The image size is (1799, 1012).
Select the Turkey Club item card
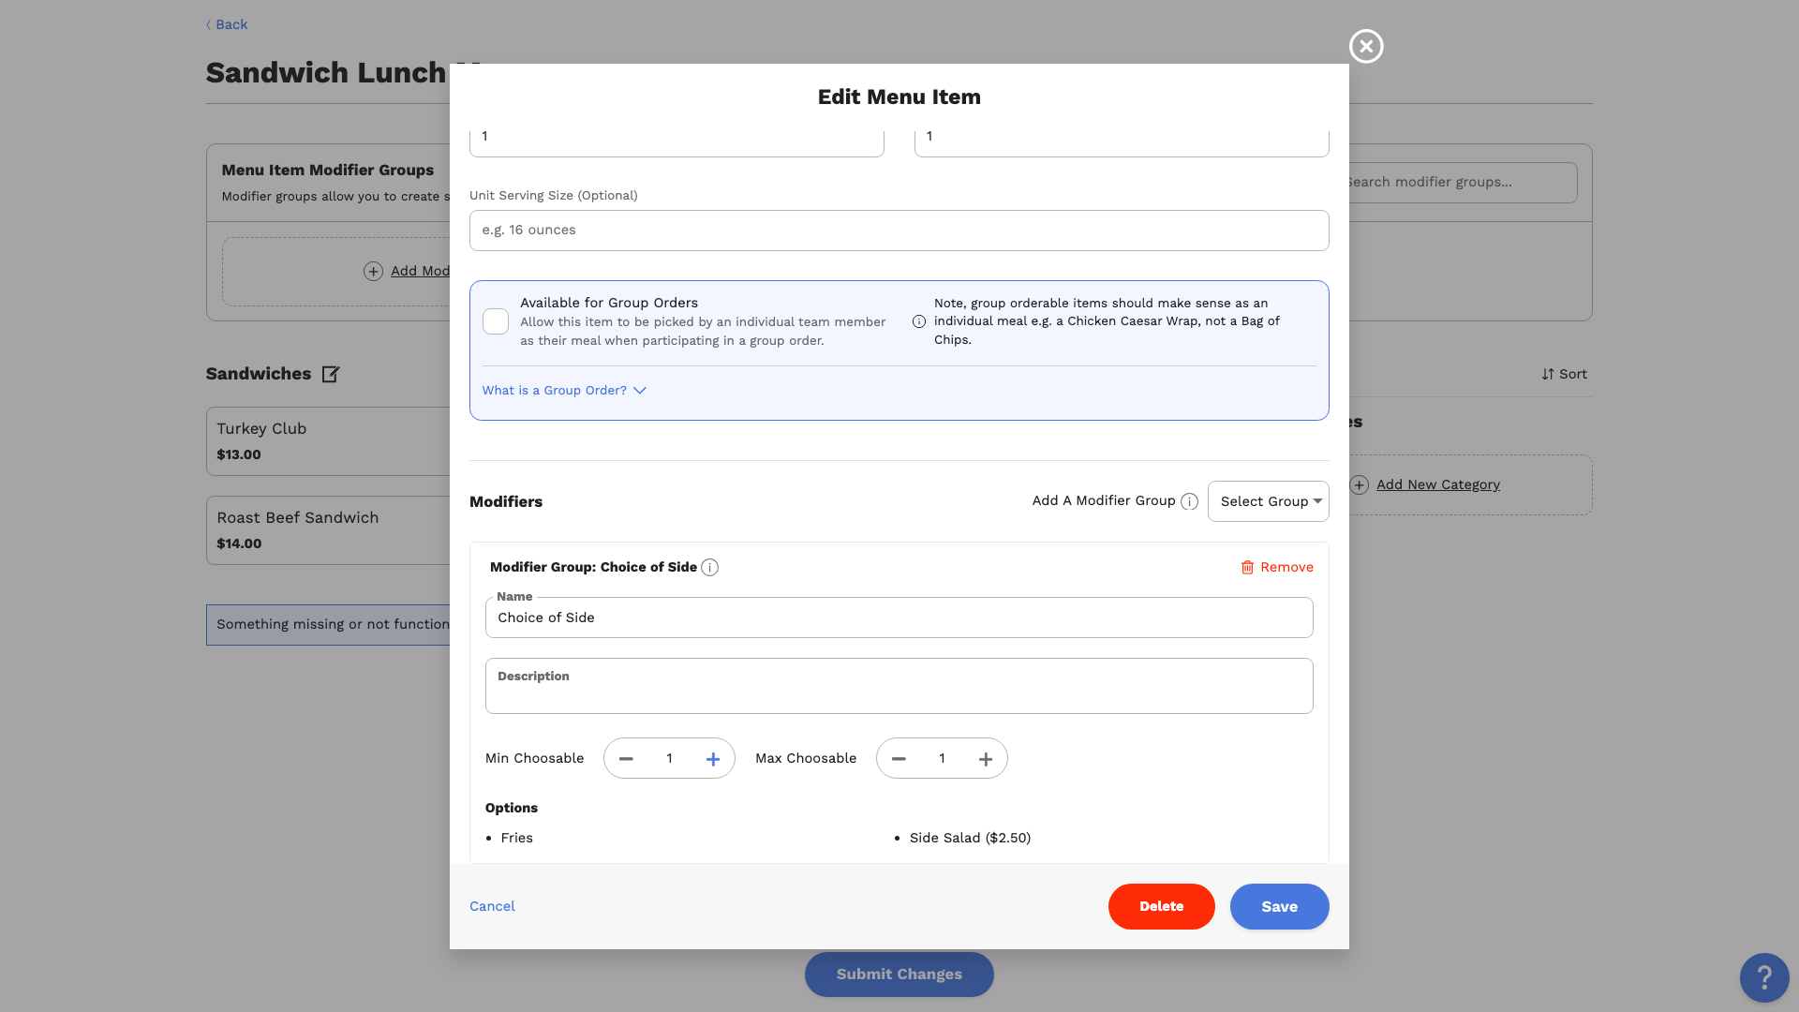click(328, 441)
